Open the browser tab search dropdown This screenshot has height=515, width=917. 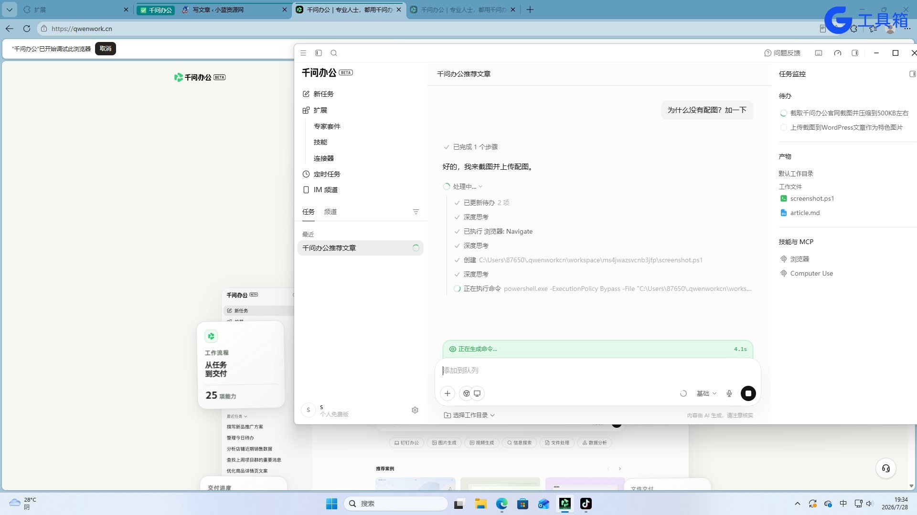10,10
